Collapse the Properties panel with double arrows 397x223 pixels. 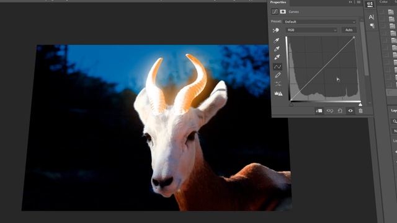click(350, 2)
